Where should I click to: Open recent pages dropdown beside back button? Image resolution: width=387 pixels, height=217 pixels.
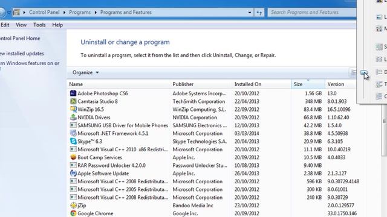click(8, 12)
